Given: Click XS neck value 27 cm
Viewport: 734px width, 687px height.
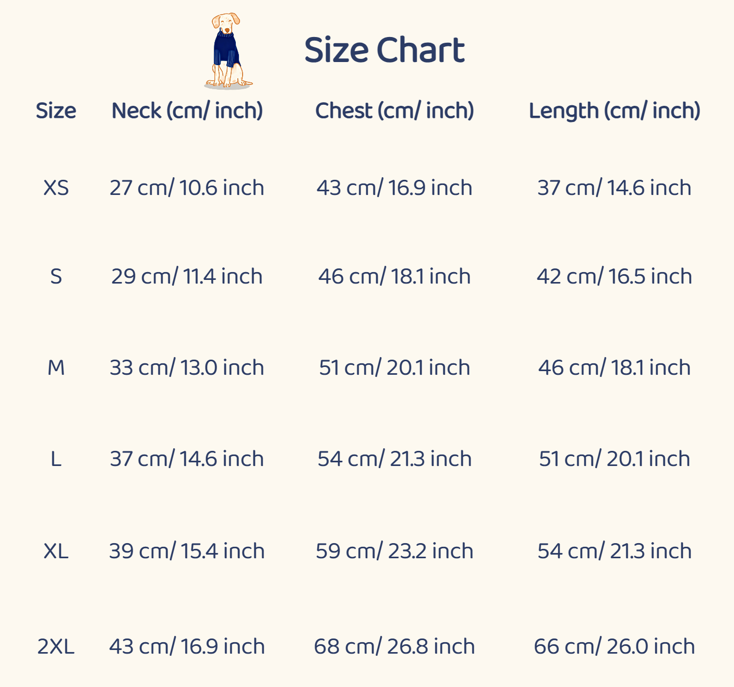Looking at the screenshot, I should (x=187, y=188).
